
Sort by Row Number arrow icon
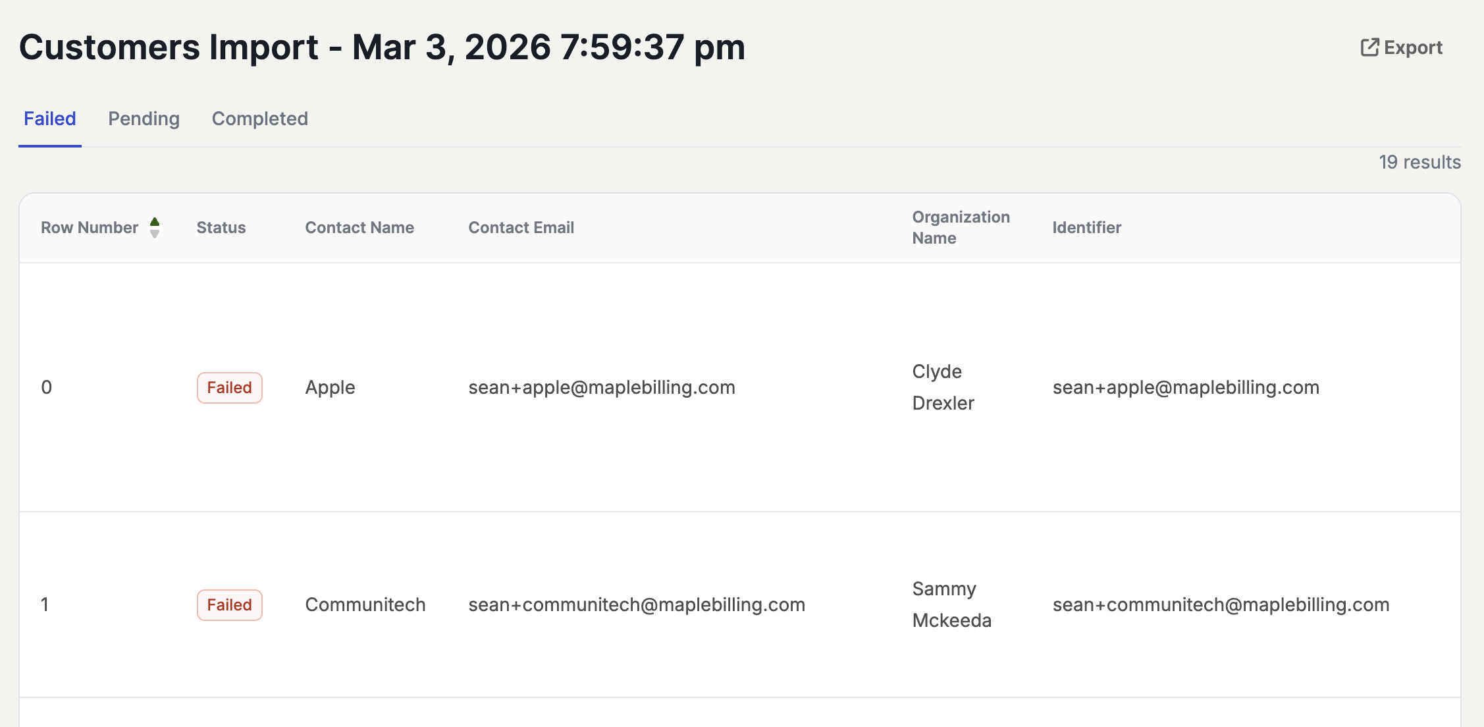point(155,228)
